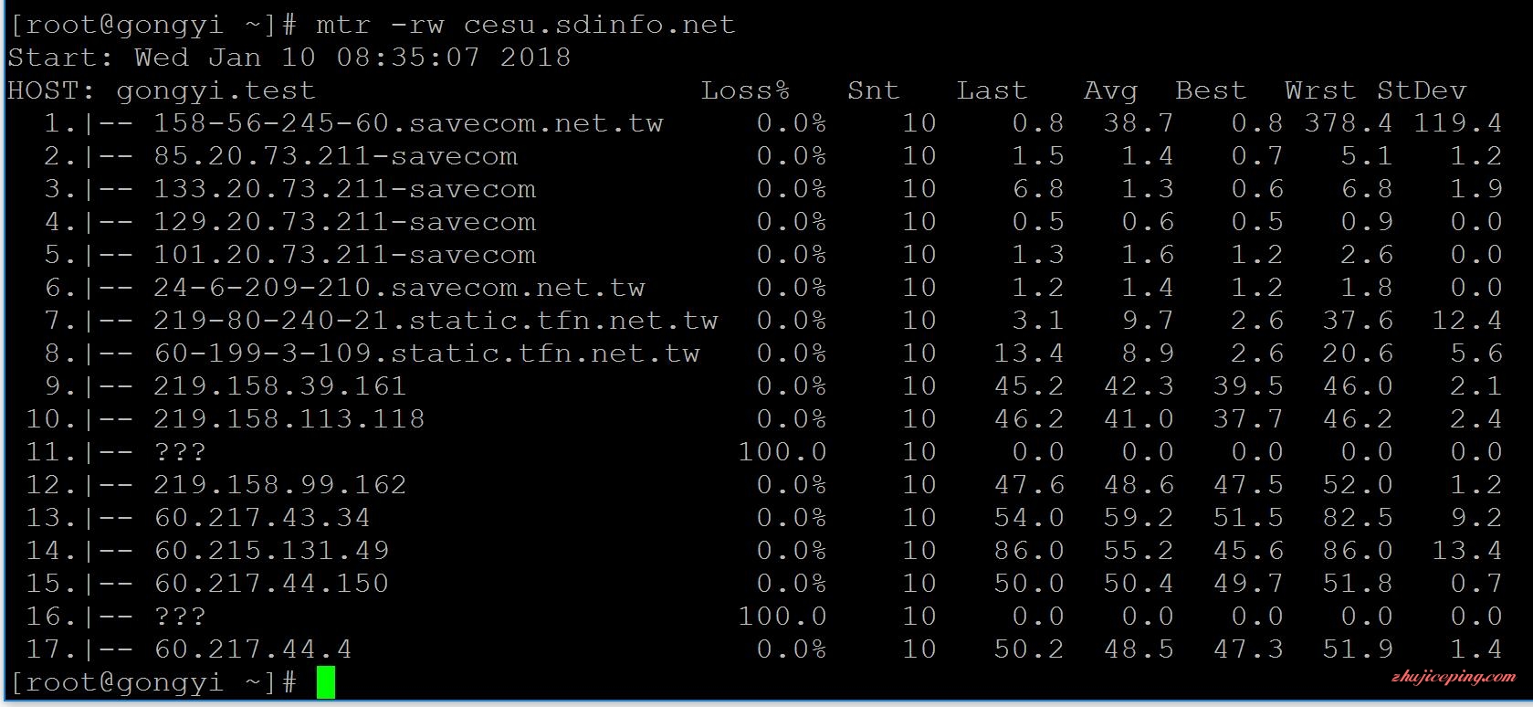Click the green cursor at the prompt
This screenshot has height=707, width=1533.
tap(326, 682)
